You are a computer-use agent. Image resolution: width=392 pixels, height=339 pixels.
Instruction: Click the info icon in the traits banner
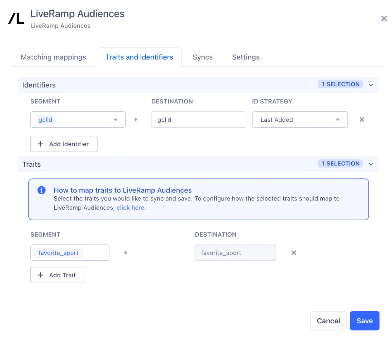point(41,190)
